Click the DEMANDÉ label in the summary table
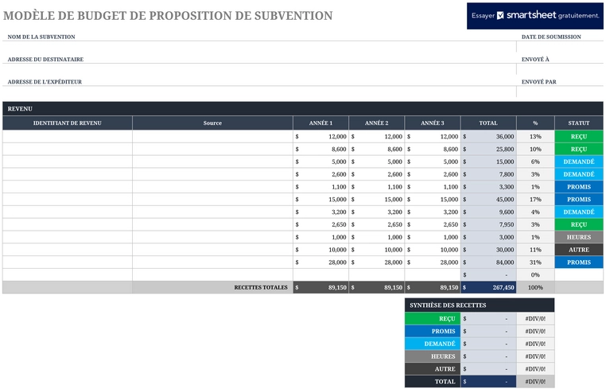This screenshot has width=606, height=389. (x=433, y=344)
